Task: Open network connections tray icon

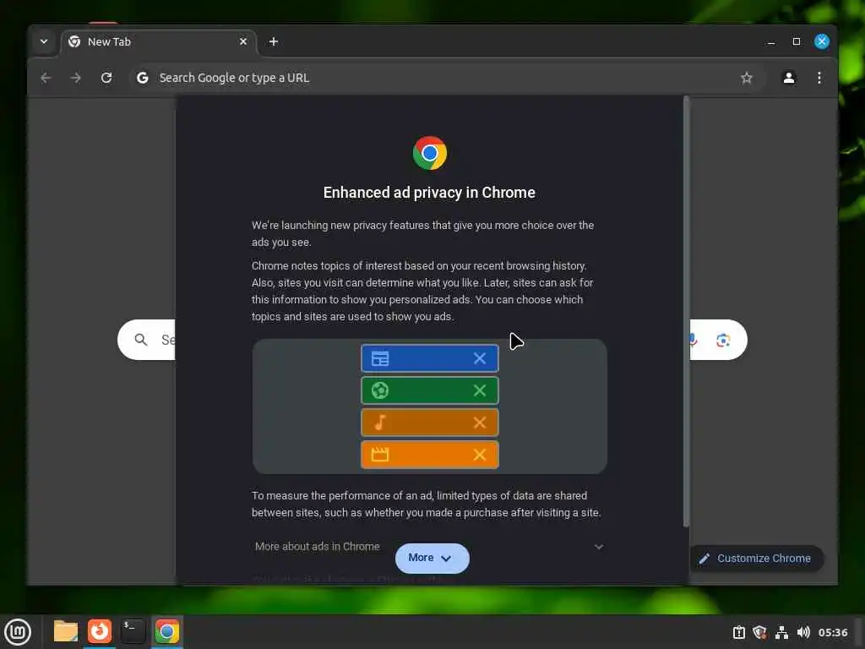Action: [781, 632]
